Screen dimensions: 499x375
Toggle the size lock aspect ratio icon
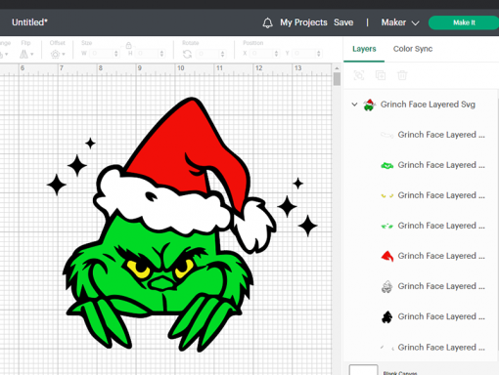128,45
